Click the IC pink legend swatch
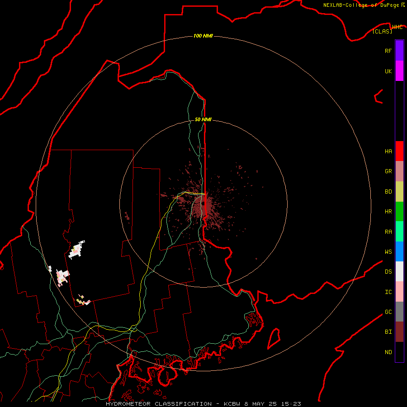 pos(399,292)
